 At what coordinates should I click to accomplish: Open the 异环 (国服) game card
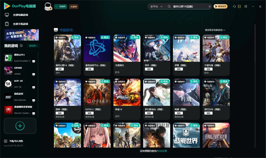point(157,55)
